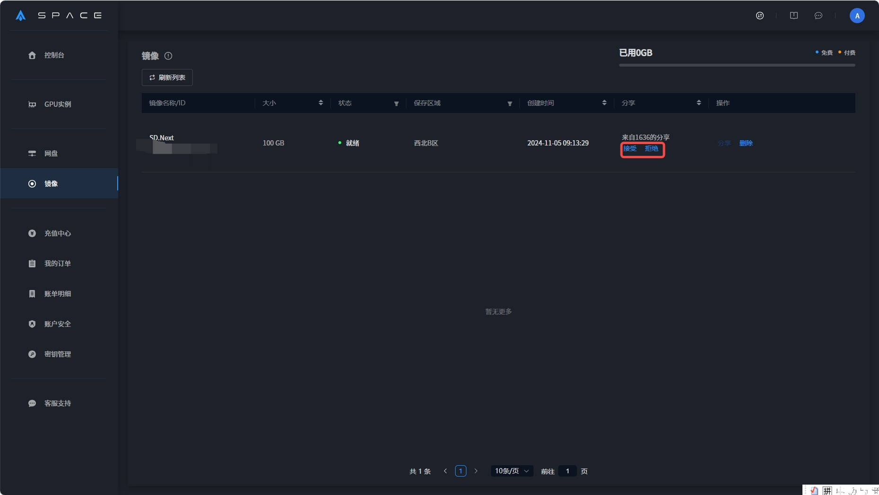
Task: Go to next page arrow
Action: coord(476,471)
